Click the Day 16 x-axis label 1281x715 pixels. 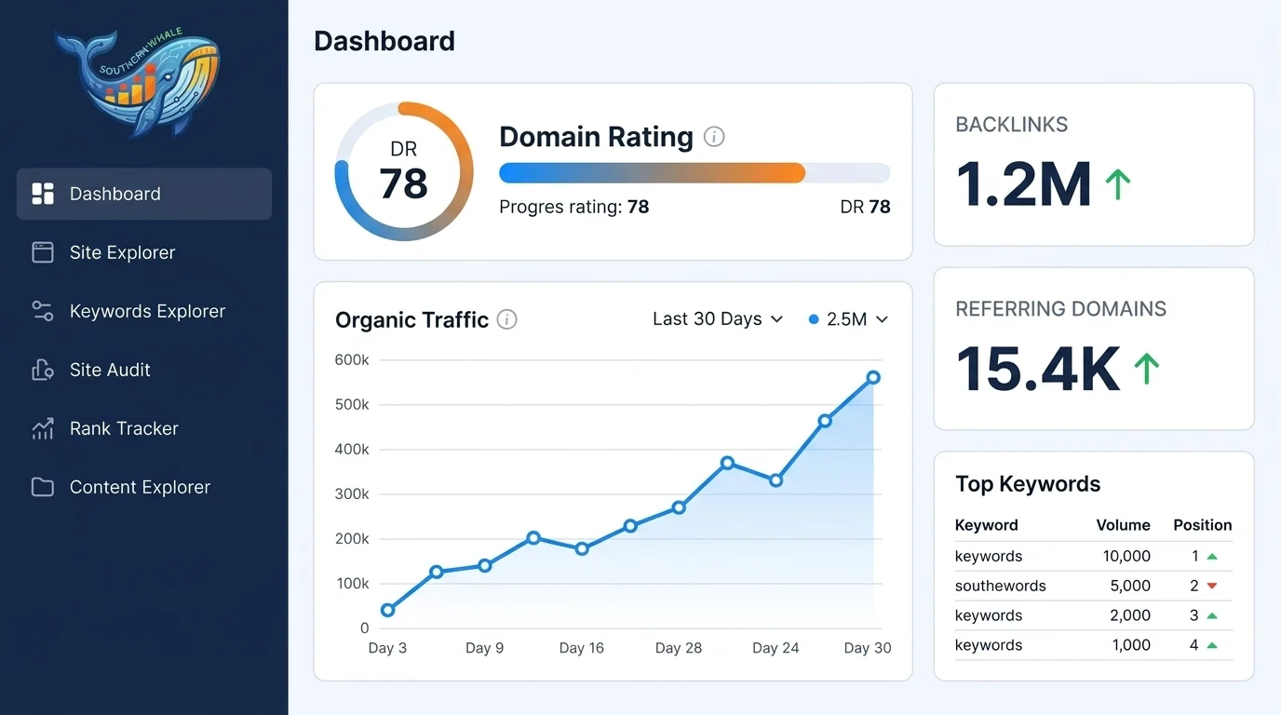(x=582, y=648)
